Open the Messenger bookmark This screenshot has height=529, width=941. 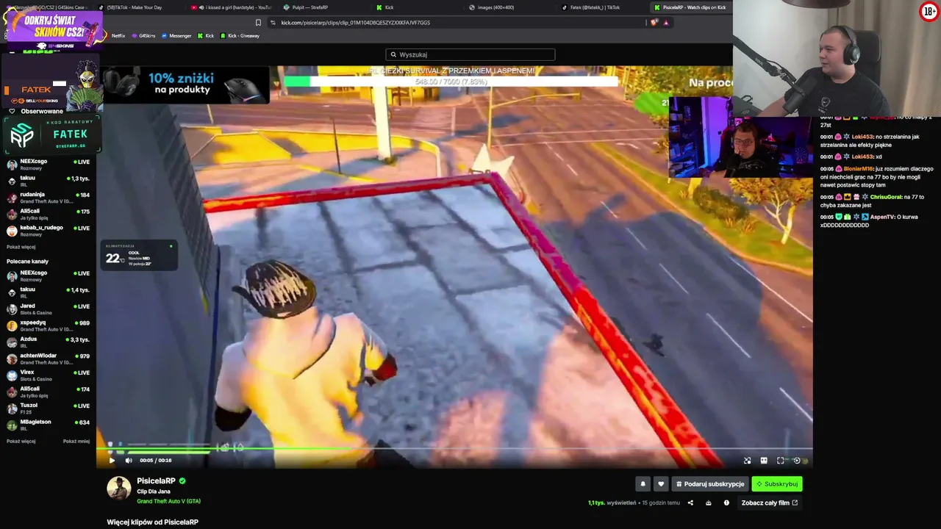click(176, 36)
